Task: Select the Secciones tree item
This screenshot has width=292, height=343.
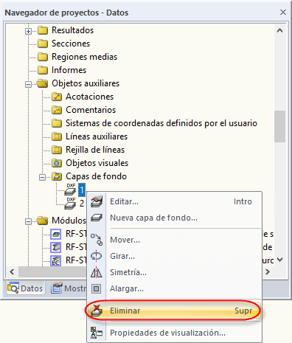Action: point(71,44)
